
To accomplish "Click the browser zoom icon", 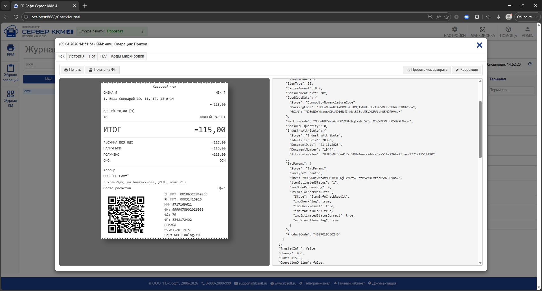I will click(x=430, y=17).
